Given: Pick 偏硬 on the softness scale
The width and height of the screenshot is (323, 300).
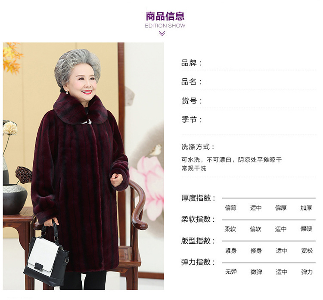Looking at the screenshot, I should click(x=306, y=229).
